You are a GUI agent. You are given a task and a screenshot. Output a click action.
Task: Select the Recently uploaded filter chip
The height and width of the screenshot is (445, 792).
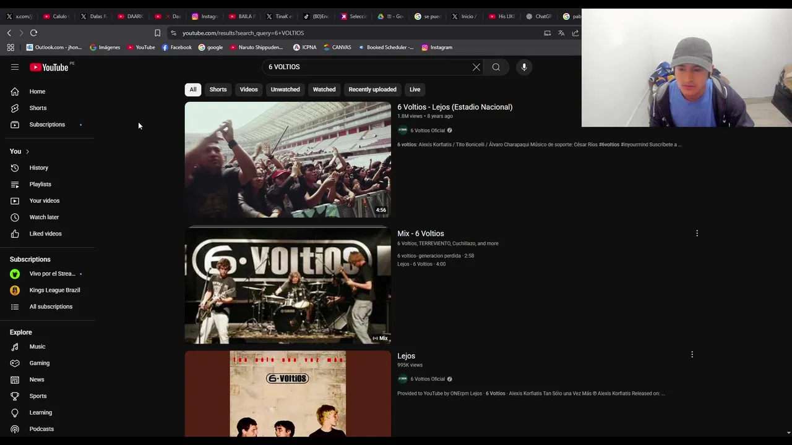[x=372, y=90]
